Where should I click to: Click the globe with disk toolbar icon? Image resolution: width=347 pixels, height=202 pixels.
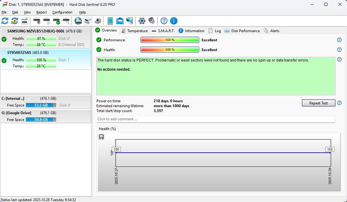click(x=78, y=21)
